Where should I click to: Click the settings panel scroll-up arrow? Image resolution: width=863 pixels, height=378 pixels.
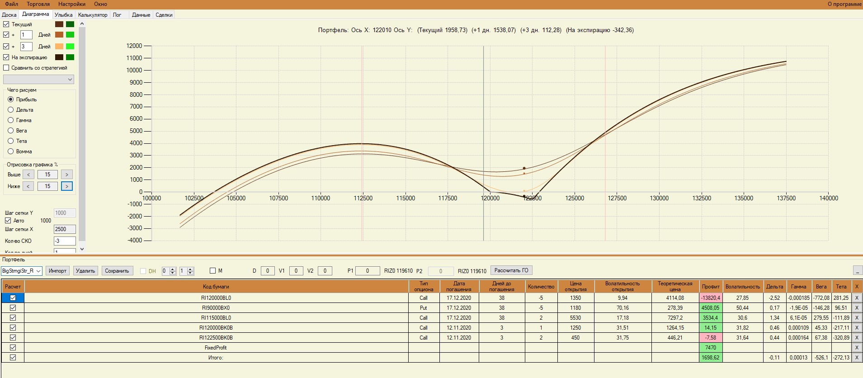point(82,24)
